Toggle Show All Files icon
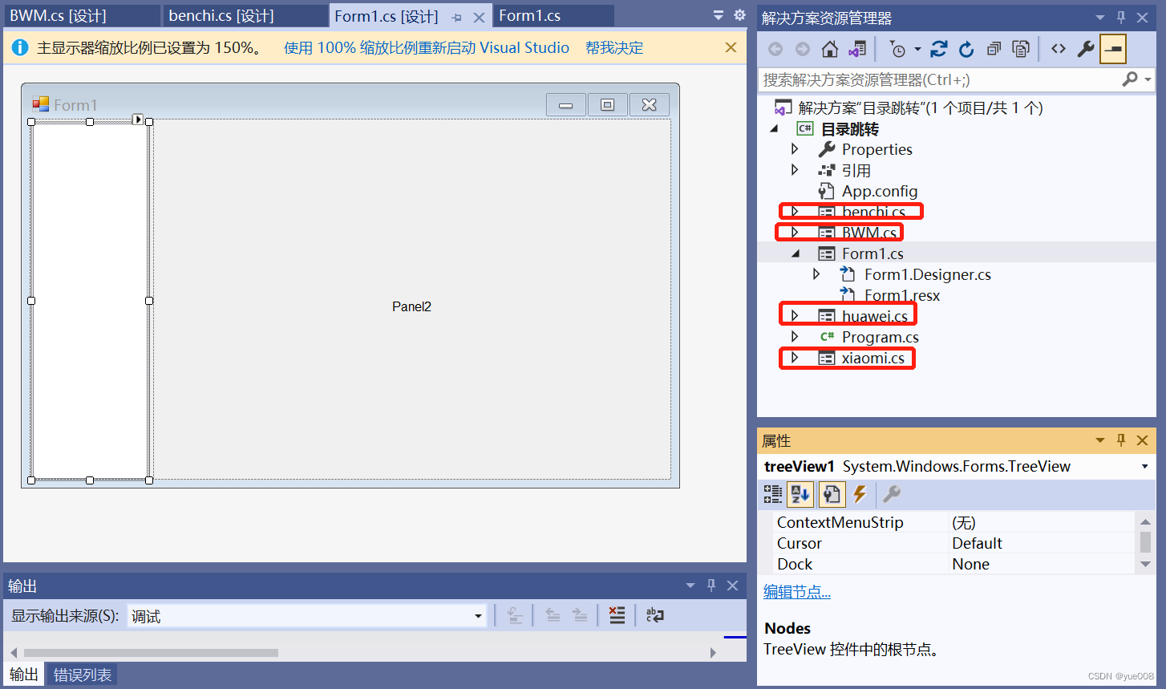Viewport: 1166px width, 689px height. click(x=1021, y=50)
